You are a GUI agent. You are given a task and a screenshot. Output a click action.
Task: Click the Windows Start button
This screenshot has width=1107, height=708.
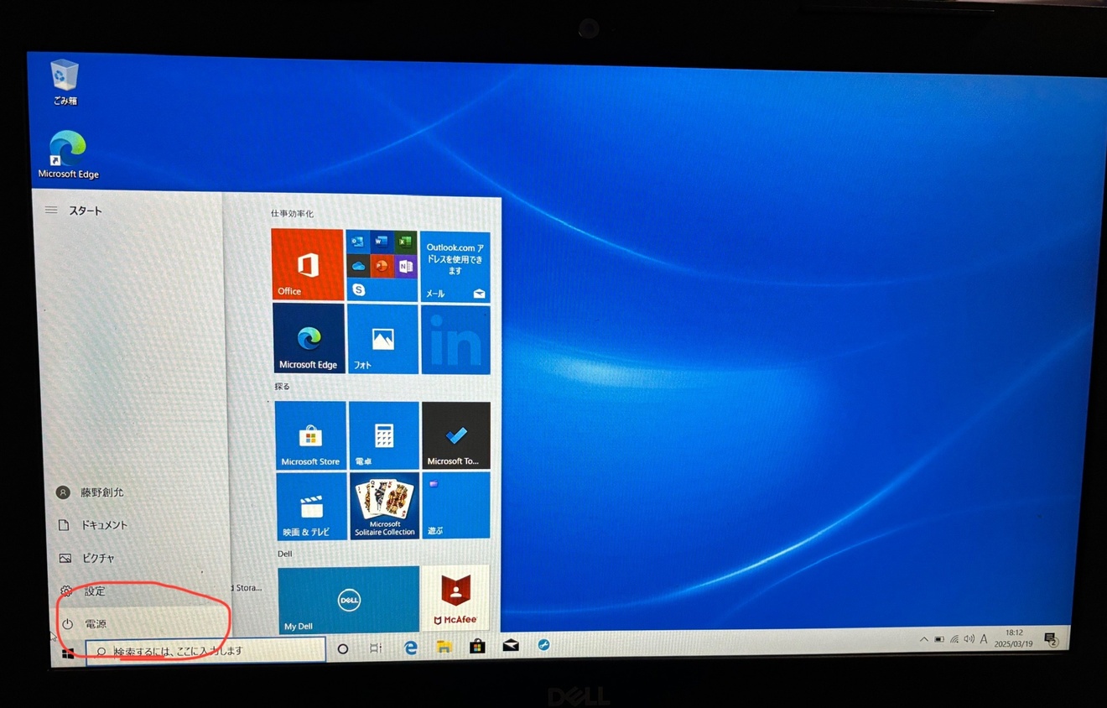click(69, 653)
